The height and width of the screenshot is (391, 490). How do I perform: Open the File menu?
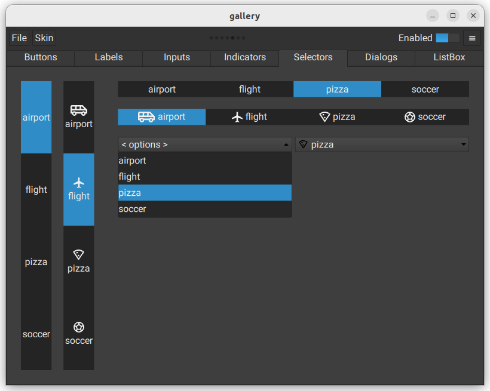point(19,38)
